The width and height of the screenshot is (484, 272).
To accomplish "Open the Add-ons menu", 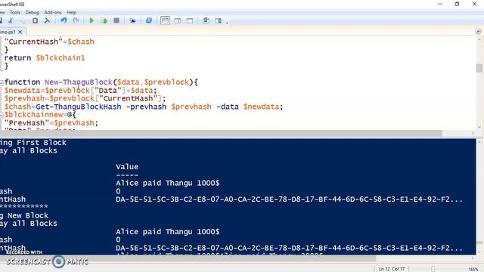I will (53, 12).
